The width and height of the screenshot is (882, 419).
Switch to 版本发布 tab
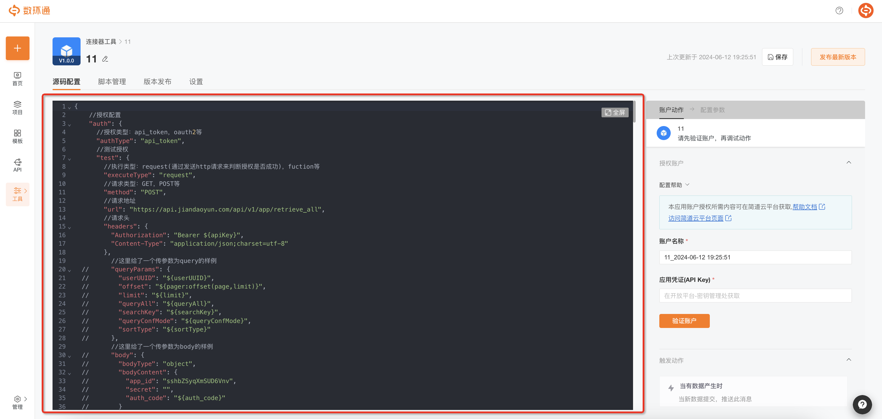[x=158, y=82]
